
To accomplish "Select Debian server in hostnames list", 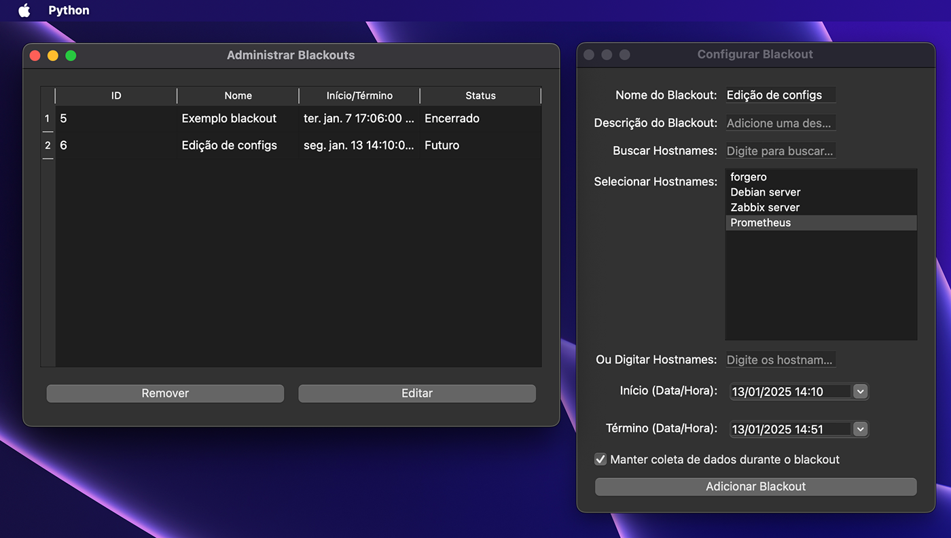I will pyautogui.click(x=821, y=192).
